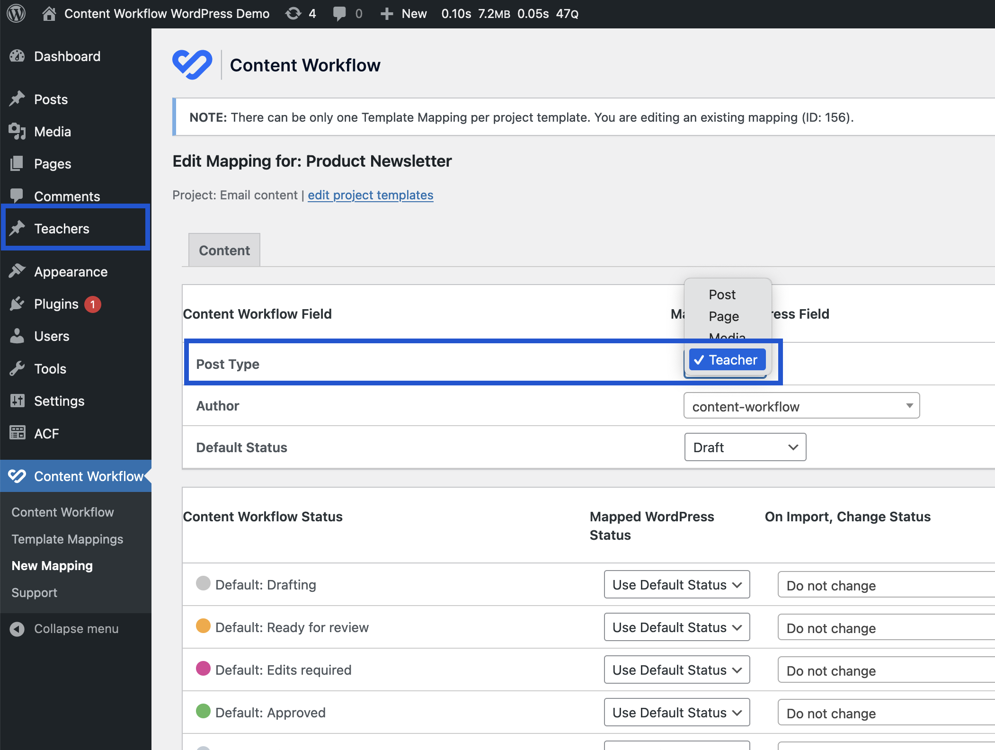995x750 pixels.
Task: Open Appearance via the brush icon
Action: point(18,271)
